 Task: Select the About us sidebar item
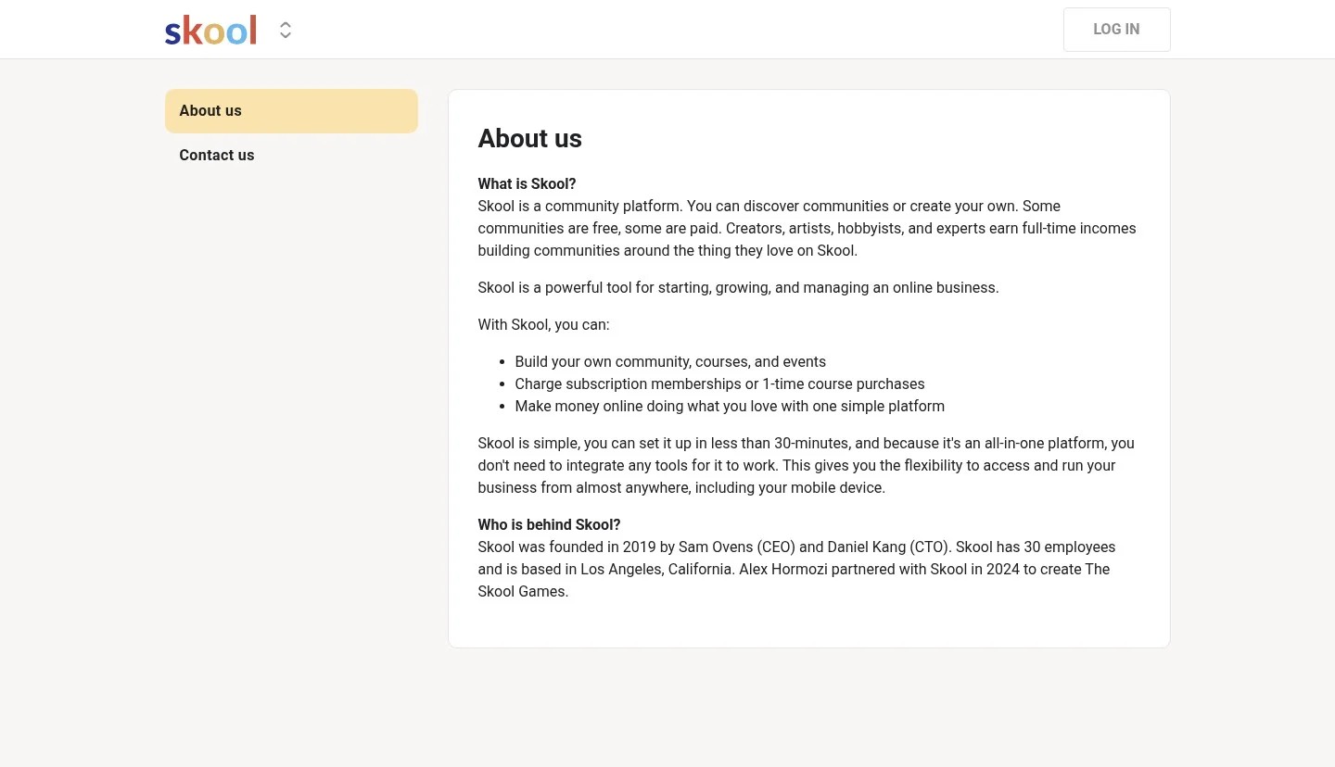tap(291, 111)
